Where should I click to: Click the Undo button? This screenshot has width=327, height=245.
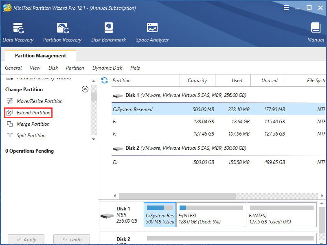(x=72, y=239)
